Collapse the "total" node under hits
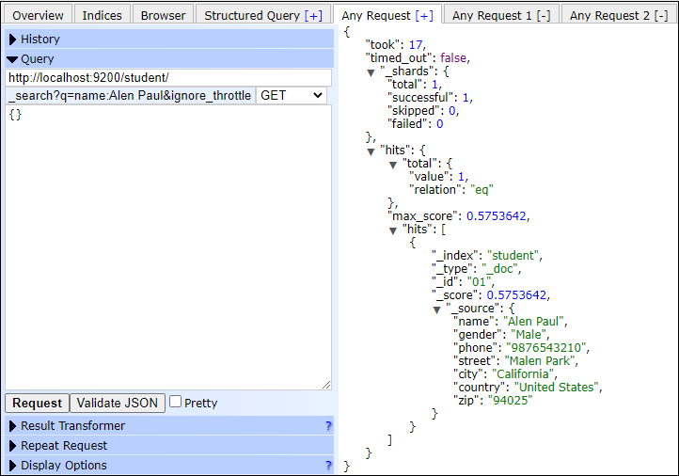This screenshot has width=679, height=476. click(393, 165)
